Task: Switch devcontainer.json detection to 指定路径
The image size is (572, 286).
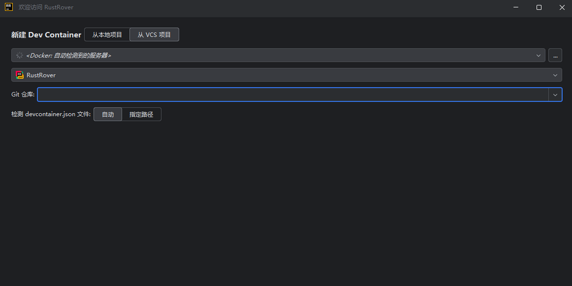Action: pyautogui.click(x=142, y=114)
